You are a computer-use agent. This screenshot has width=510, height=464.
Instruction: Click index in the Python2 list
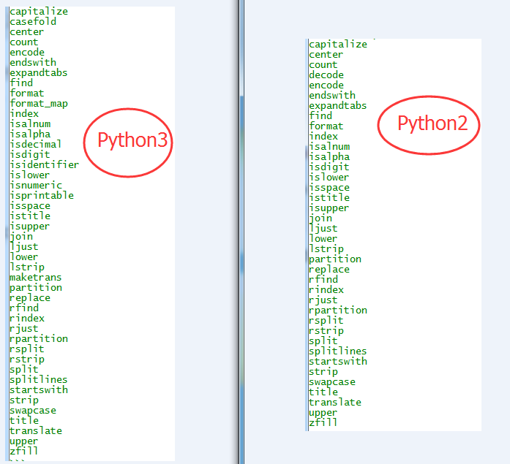pos(323,136)
